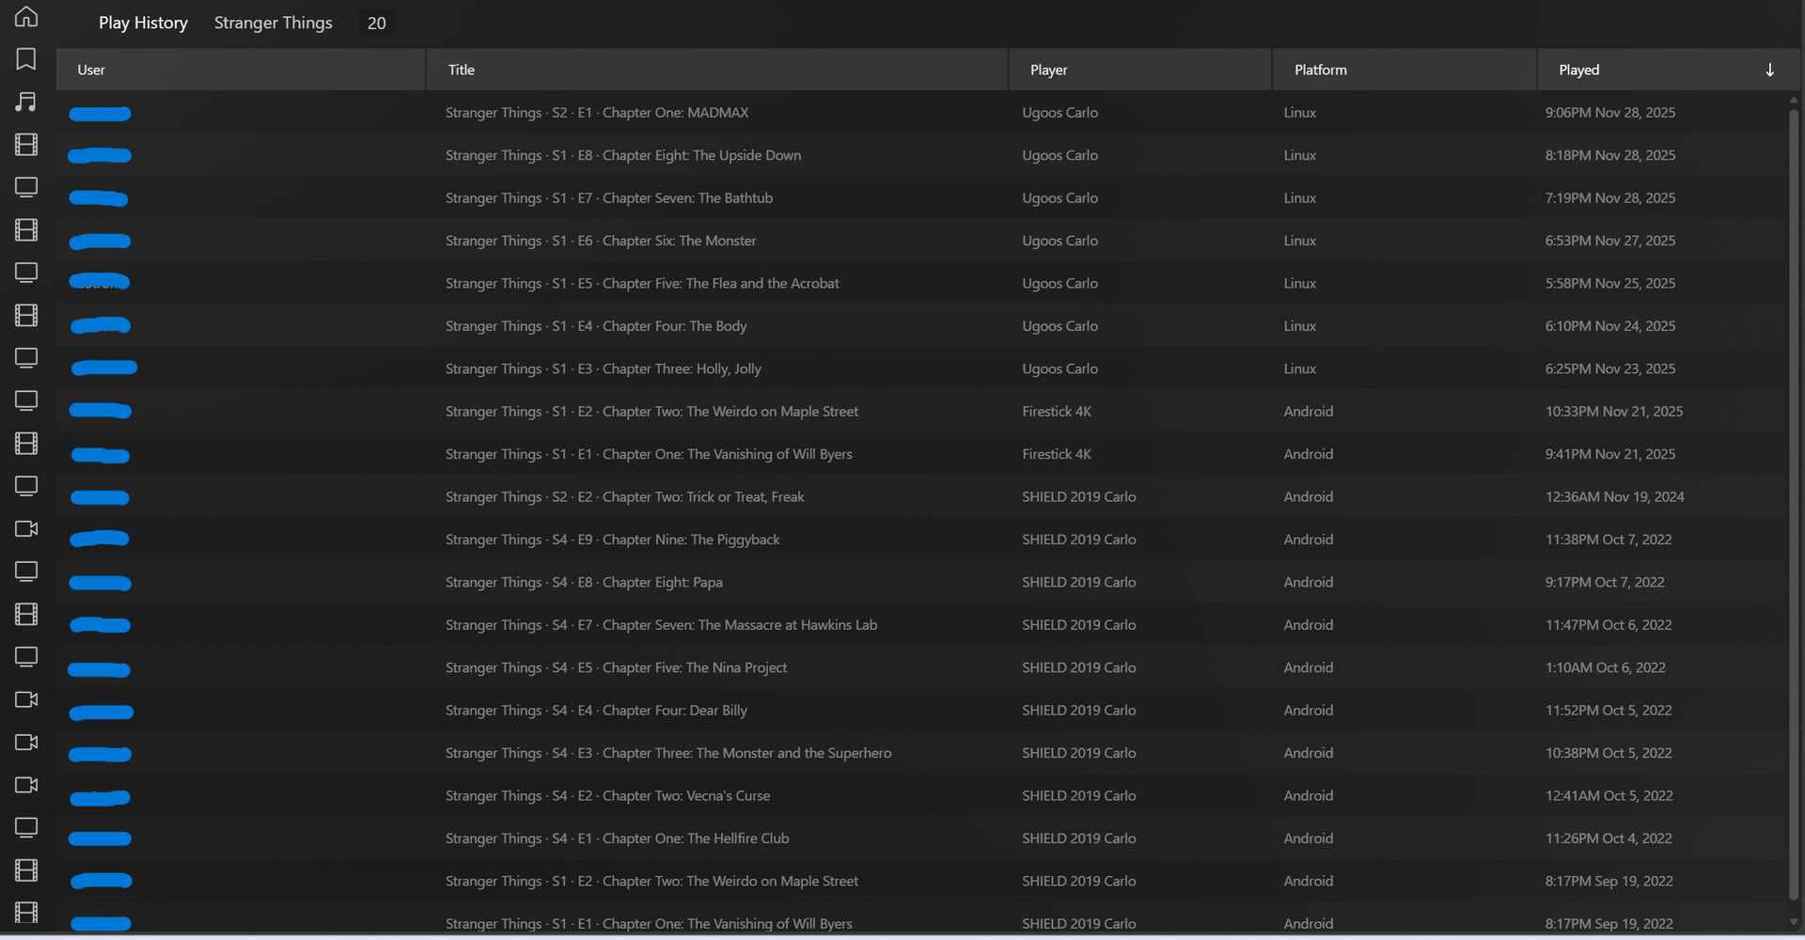This screenshot has width=1805, height=940.
Task: Reverse the Played column sort arrow
Action: coord(1769,70)
